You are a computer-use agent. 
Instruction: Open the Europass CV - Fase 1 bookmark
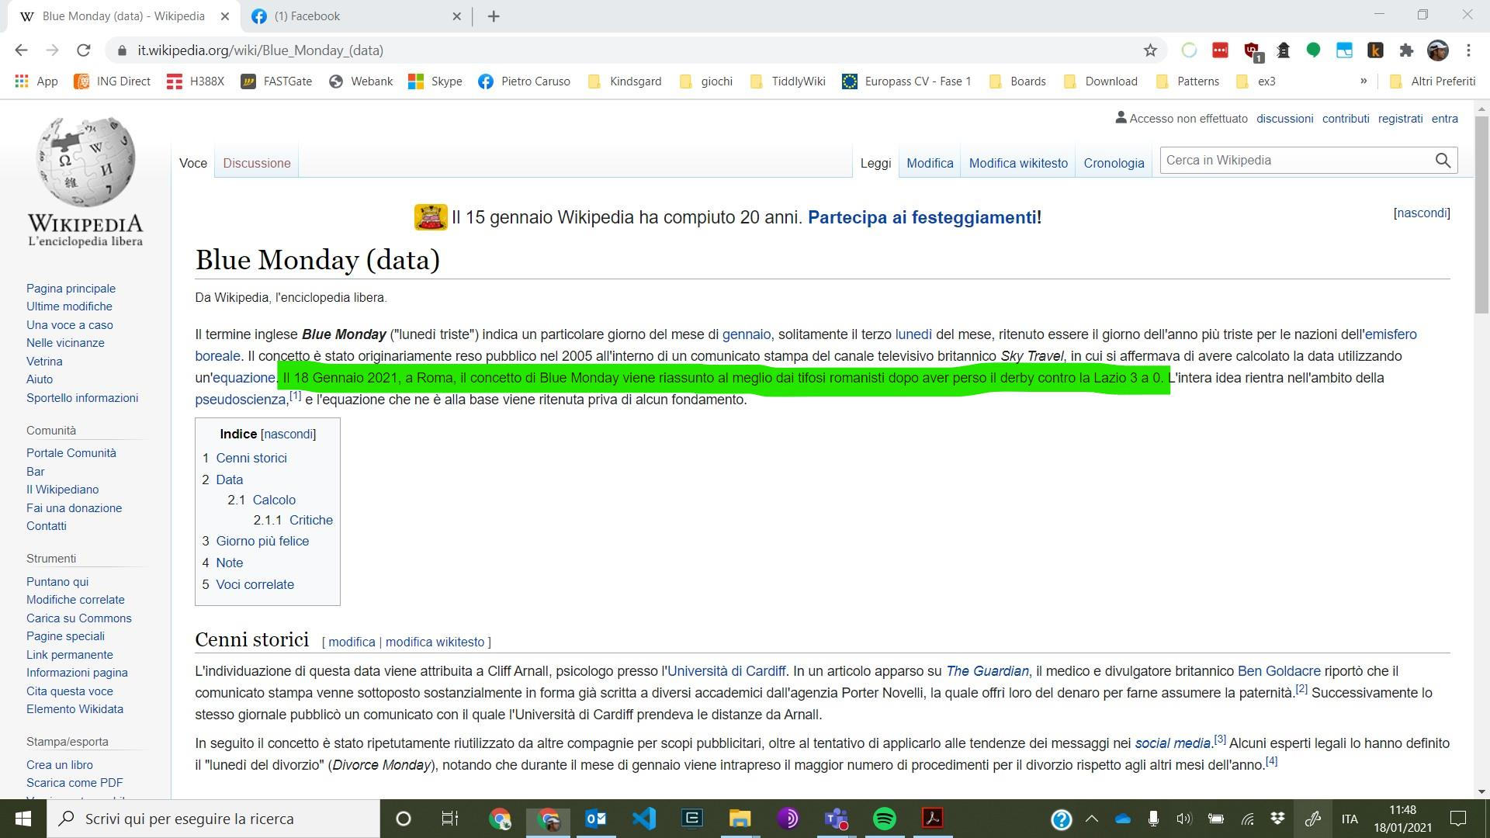(x=906, y=81)
